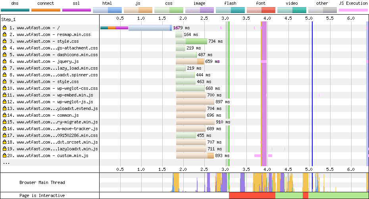The height and width of the screenshot is (199, 369).
Task: Click the lock icon for request 1
Action: pos(4,28)
